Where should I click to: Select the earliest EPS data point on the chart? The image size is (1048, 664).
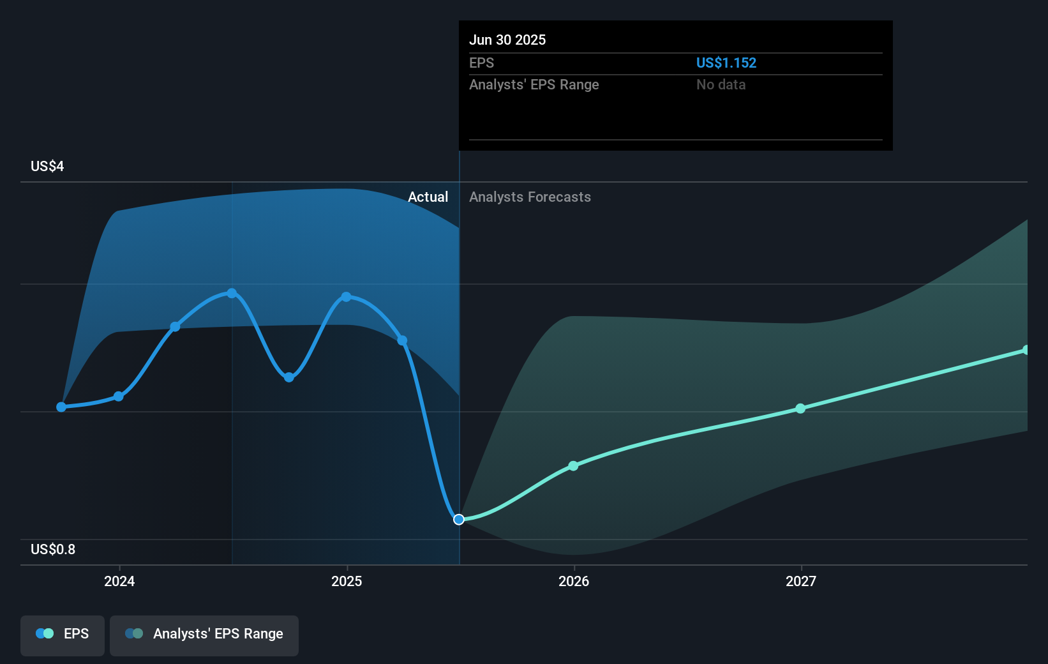point(61,407)
